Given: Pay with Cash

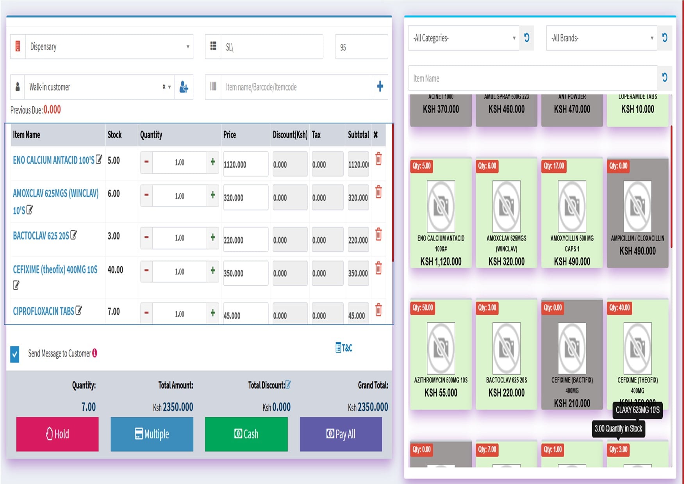Looking at the screenshot, I should [x=246, y=434].
